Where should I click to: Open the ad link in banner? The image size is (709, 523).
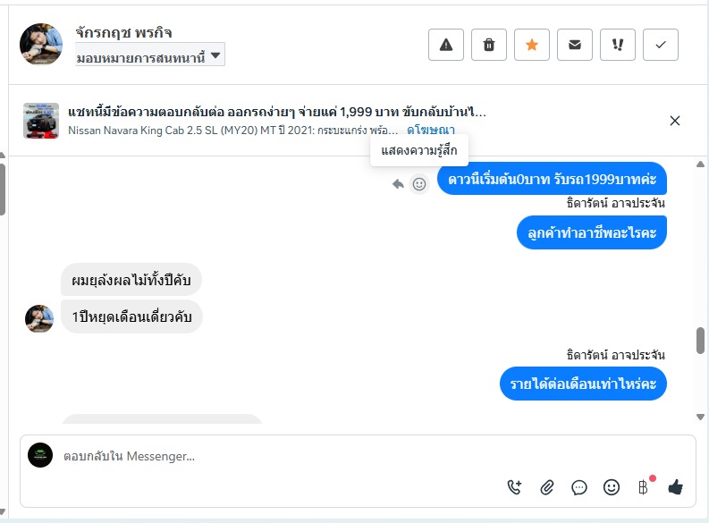click(430, 131)
